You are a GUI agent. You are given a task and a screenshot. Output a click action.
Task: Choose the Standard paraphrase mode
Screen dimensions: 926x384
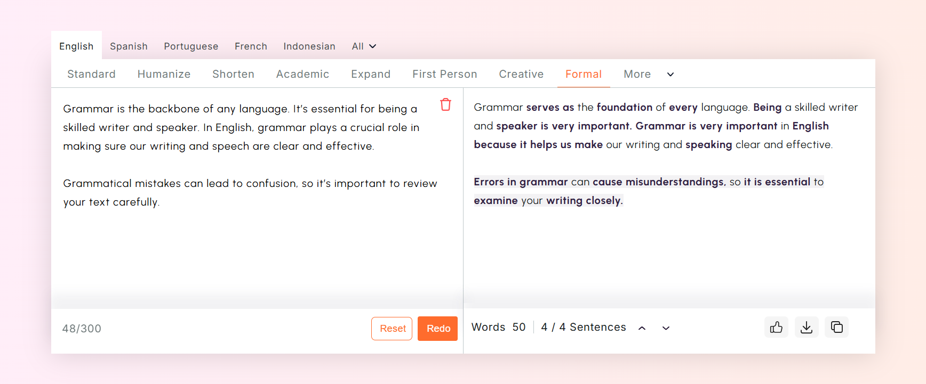click(x=91, y=74)
